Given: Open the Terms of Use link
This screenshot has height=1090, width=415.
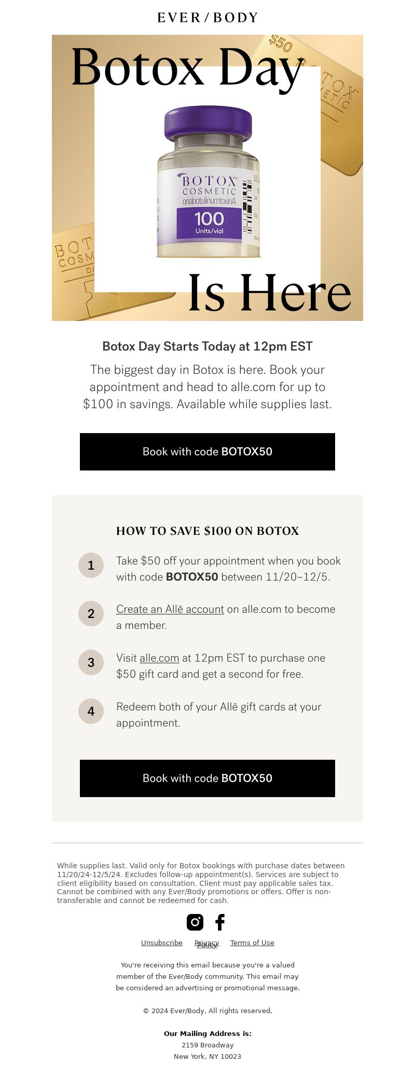Looking at the screenshot, I should pyautogui.click(x=252, y=943).
